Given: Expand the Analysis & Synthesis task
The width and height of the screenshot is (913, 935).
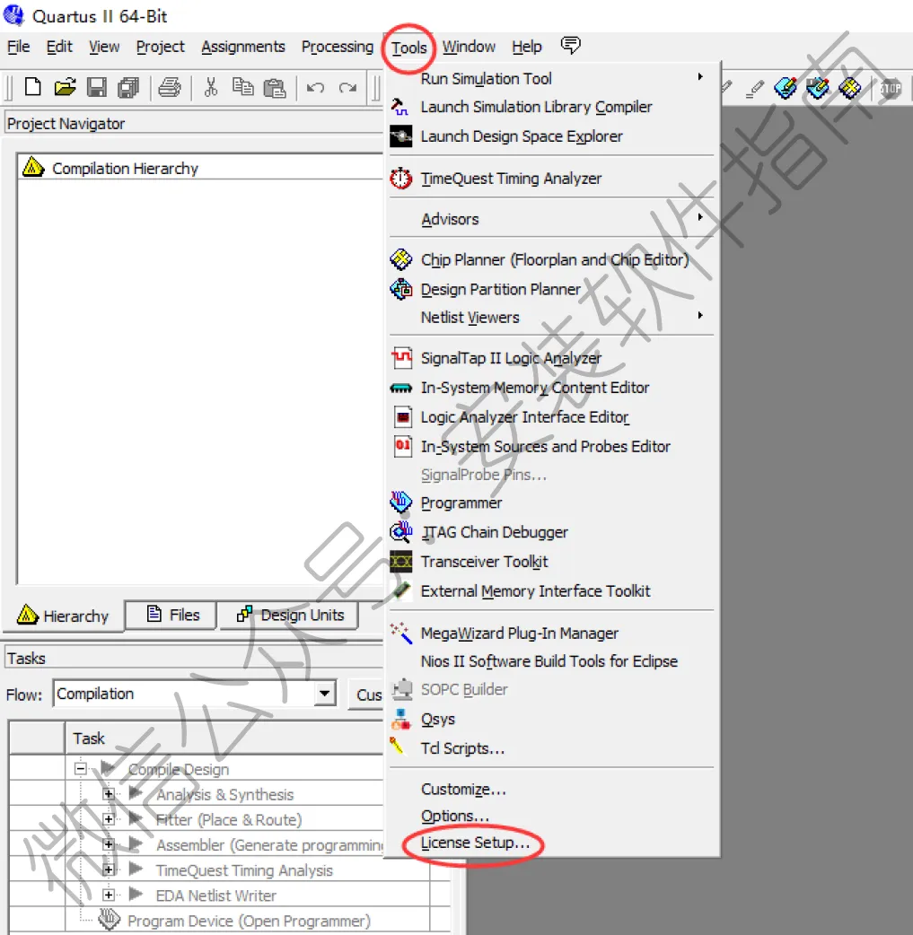Looking at the screenshot, I should tap(109, 794).
